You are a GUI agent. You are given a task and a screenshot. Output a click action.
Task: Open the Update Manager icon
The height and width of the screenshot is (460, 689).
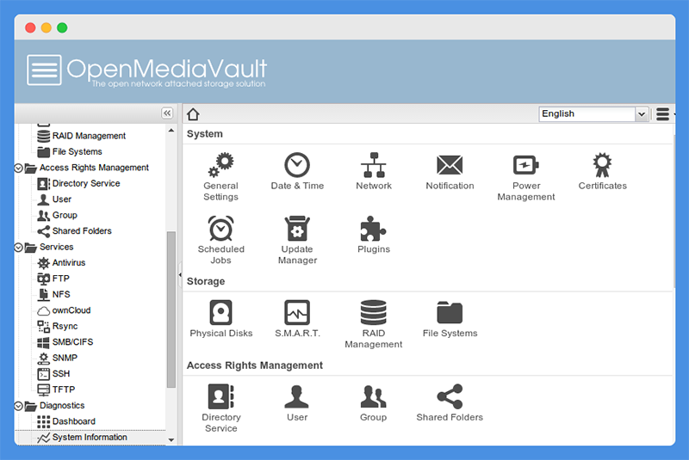(x=297, y=240)
